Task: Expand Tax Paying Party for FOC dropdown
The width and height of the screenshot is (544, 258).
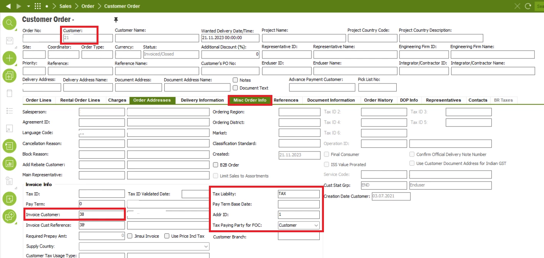Action: tap(316, 225)
